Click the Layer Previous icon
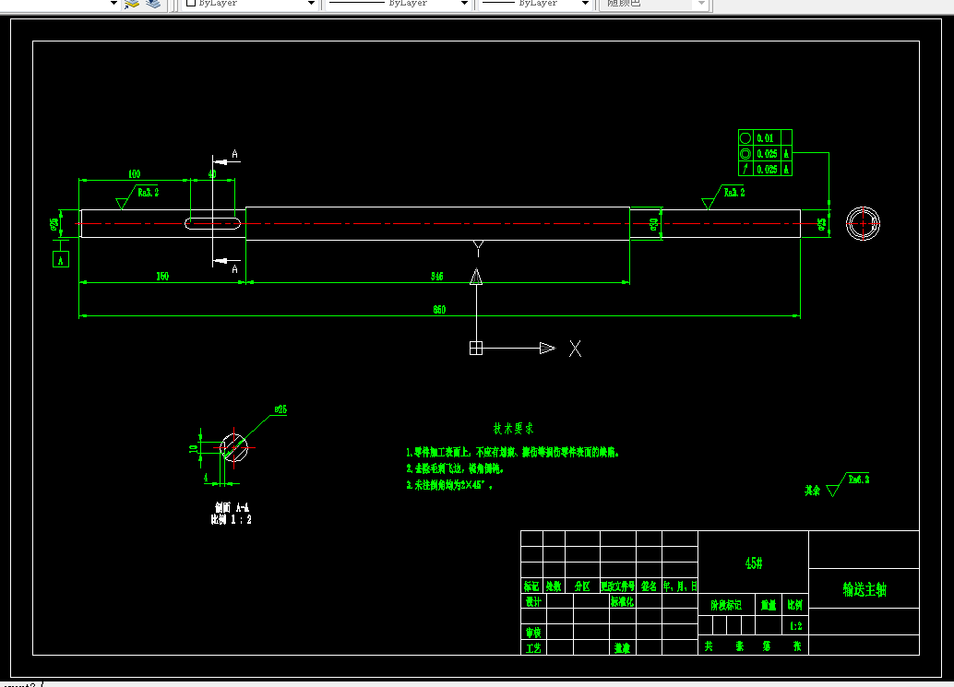The image size is (954, 687). (153, 4)
